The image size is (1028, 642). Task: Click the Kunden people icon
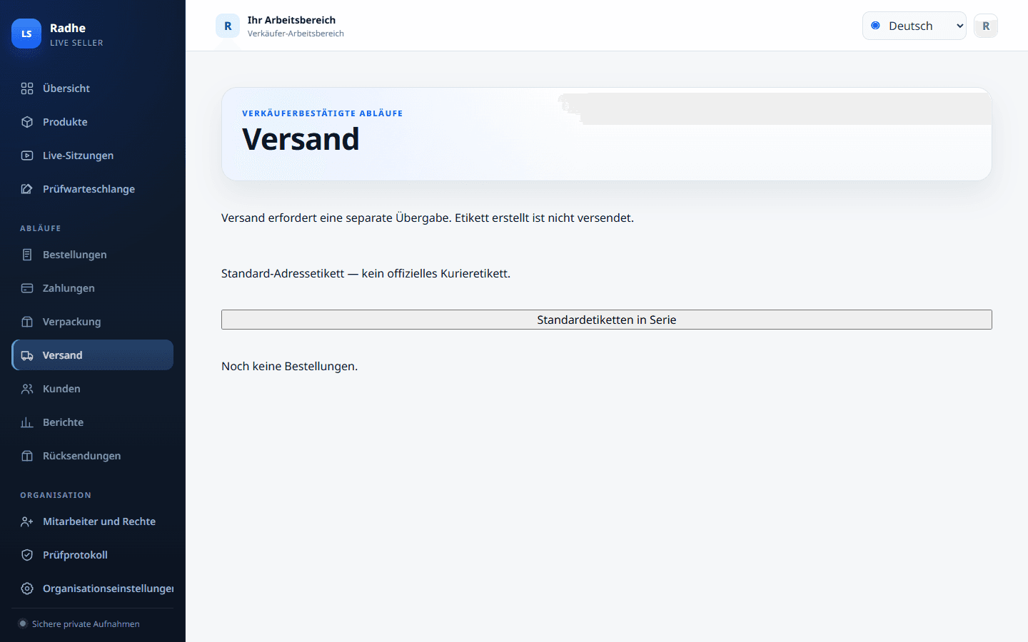(27, 389)
